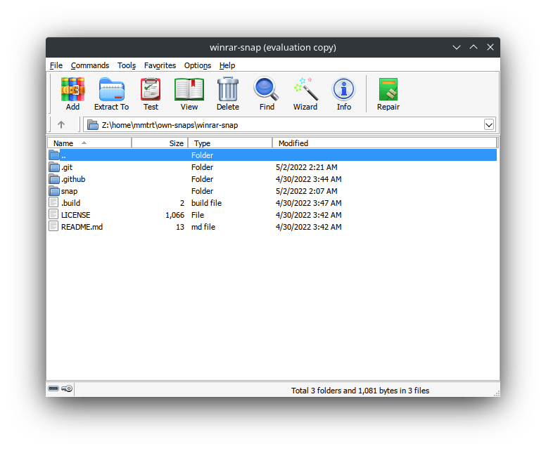Select the .github folder icon
Screen dimensions: 546x451
click(x=54, y=179)
